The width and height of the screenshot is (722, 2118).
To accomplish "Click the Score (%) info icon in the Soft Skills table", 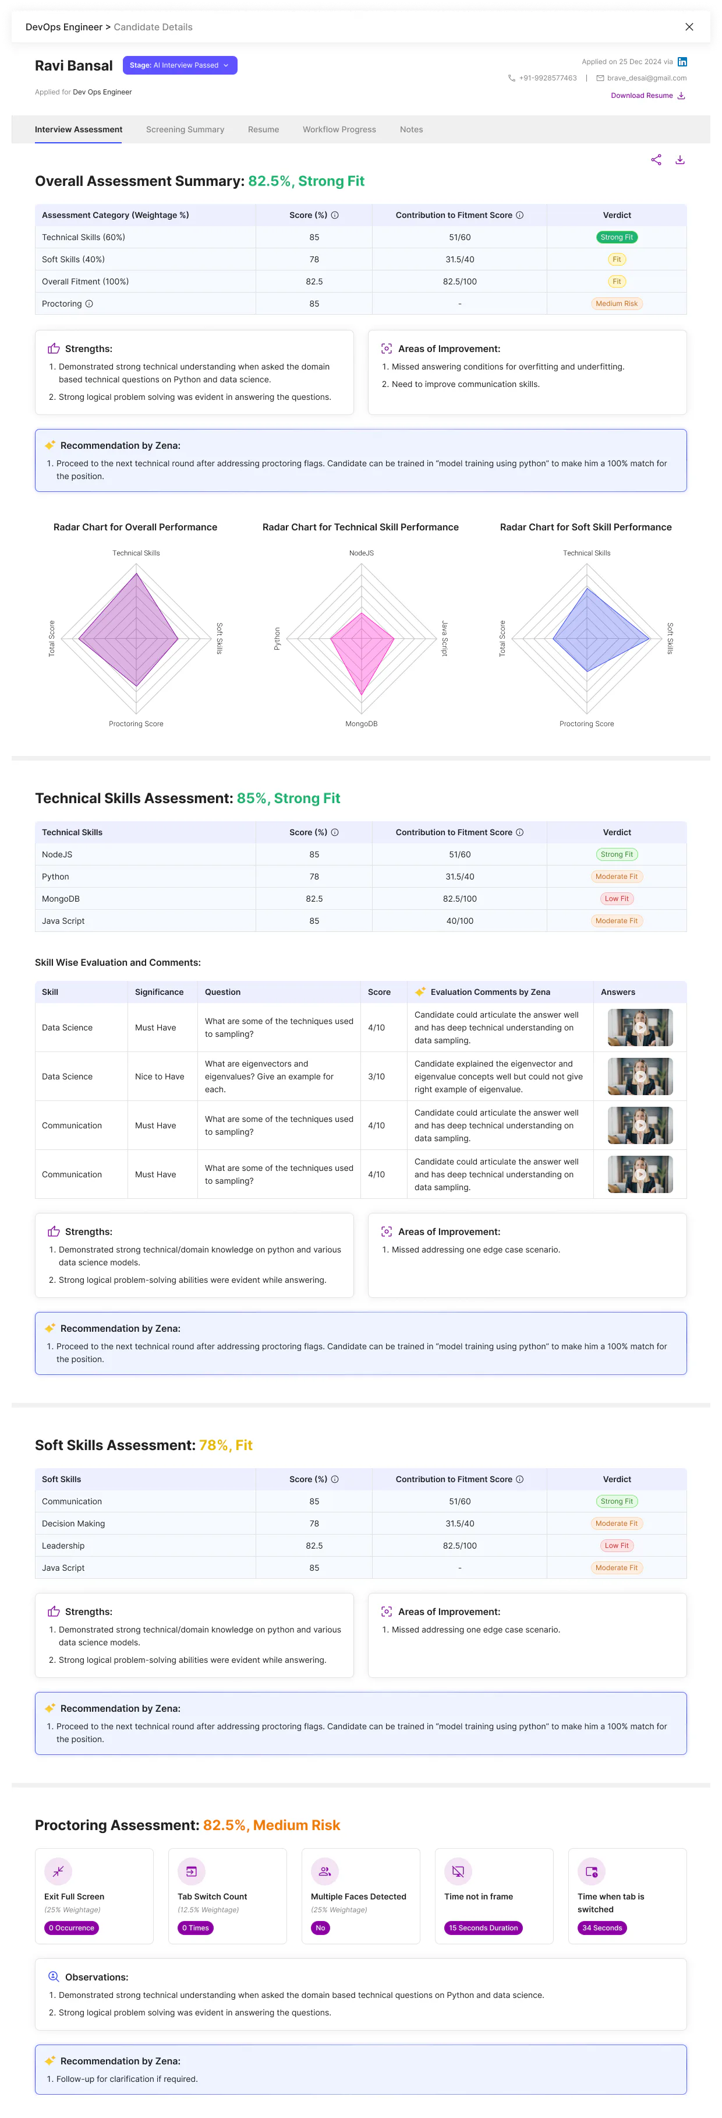I will (334, 1479).
